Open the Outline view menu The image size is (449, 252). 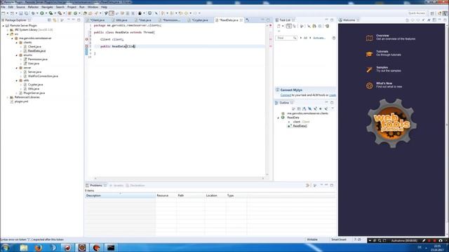(333, 109)
